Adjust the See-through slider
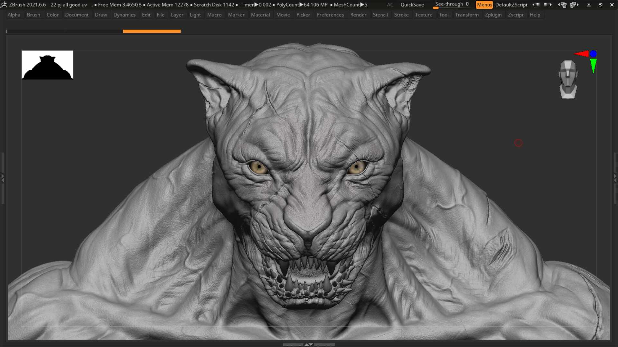Viewport: 618px width, 347px height. coord(452,4)
